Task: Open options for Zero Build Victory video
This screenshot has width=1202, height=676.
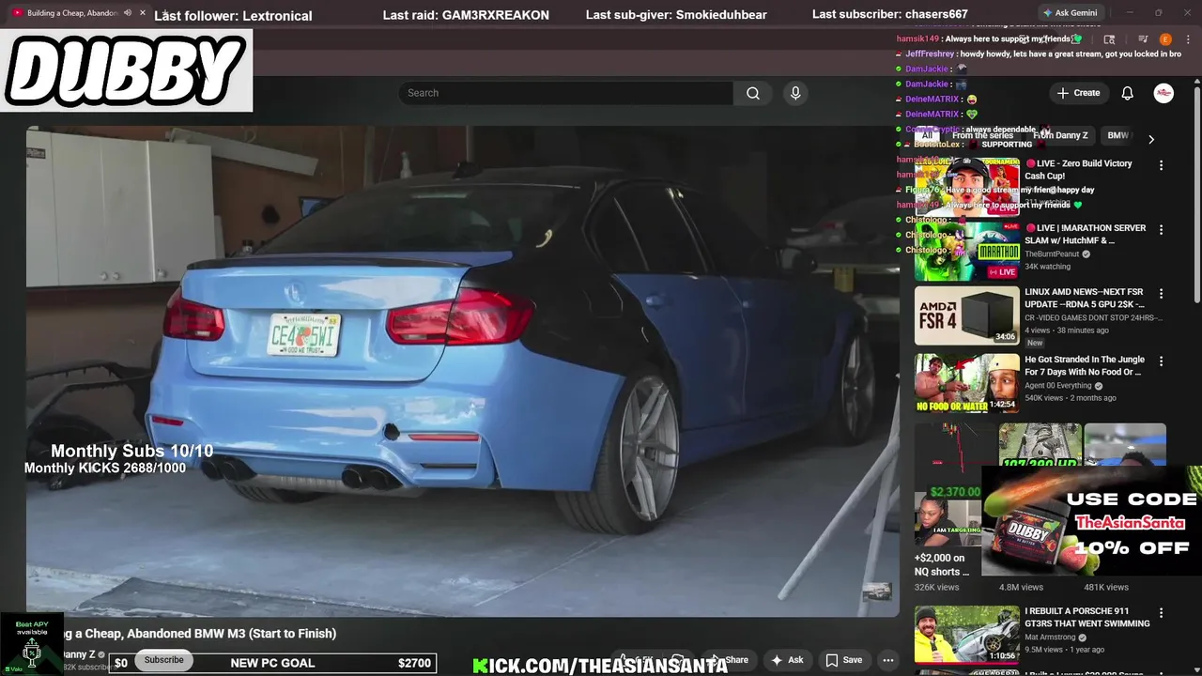Action: tap(1161, 165)
